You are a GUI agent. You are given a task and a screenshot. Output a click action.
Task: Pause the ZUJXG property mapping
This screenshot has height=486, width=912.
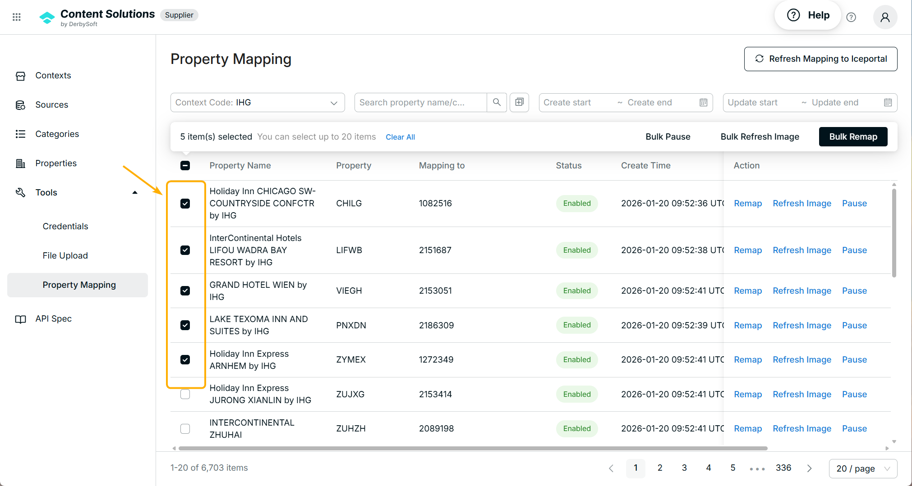(x=854, y=394)
